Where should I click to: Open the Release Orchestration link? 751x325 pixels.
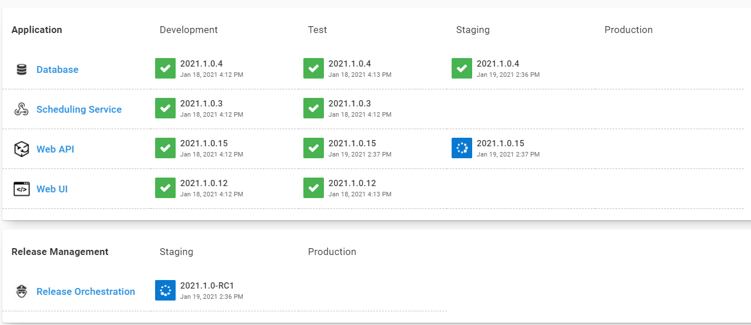point(86,291)
